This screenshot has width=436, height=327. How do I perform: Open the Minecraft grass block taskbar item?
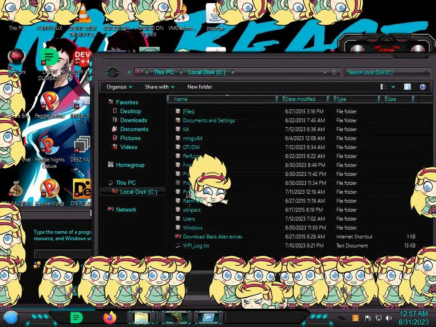point(176,318)
